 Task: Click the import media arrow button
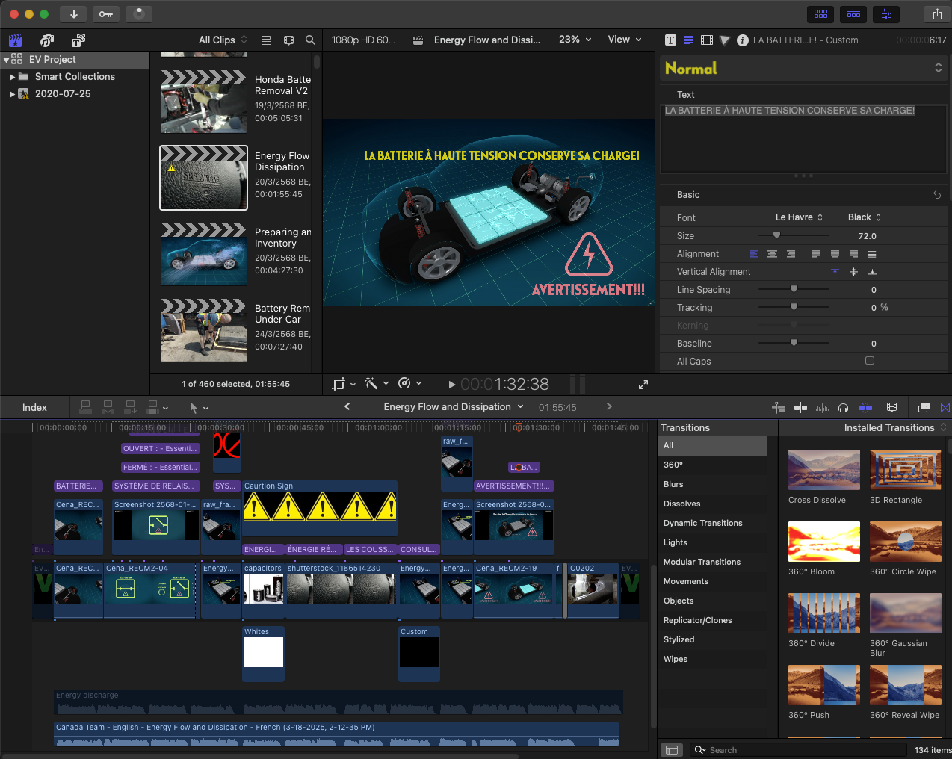(x=74, y=14)
